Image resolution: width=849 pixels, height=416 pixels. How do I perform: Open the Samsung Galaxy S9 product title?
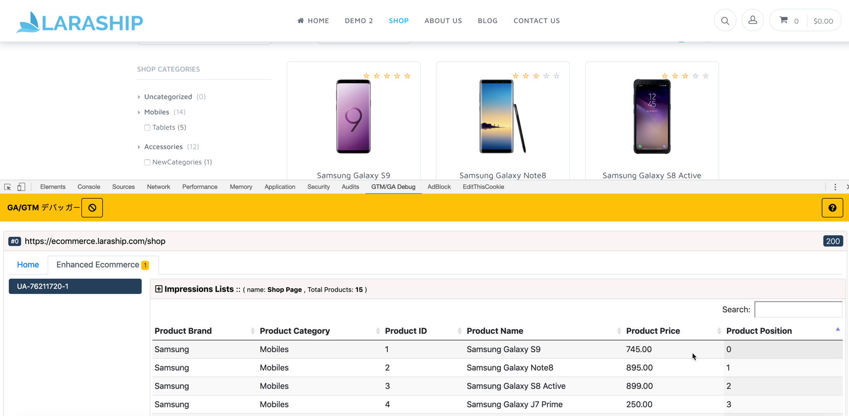[354, 175]
